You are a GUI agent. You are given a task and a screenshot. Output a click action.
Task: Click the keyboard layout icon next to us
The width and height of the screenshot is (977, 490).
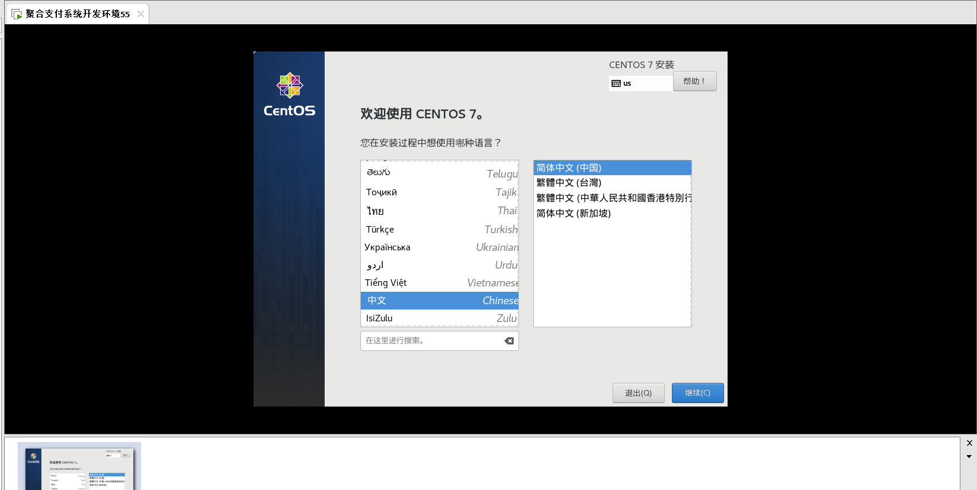pos(616,83)
